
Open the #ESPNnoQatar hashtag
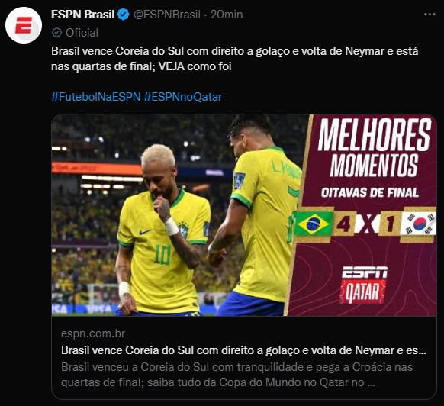pos(182,97)
